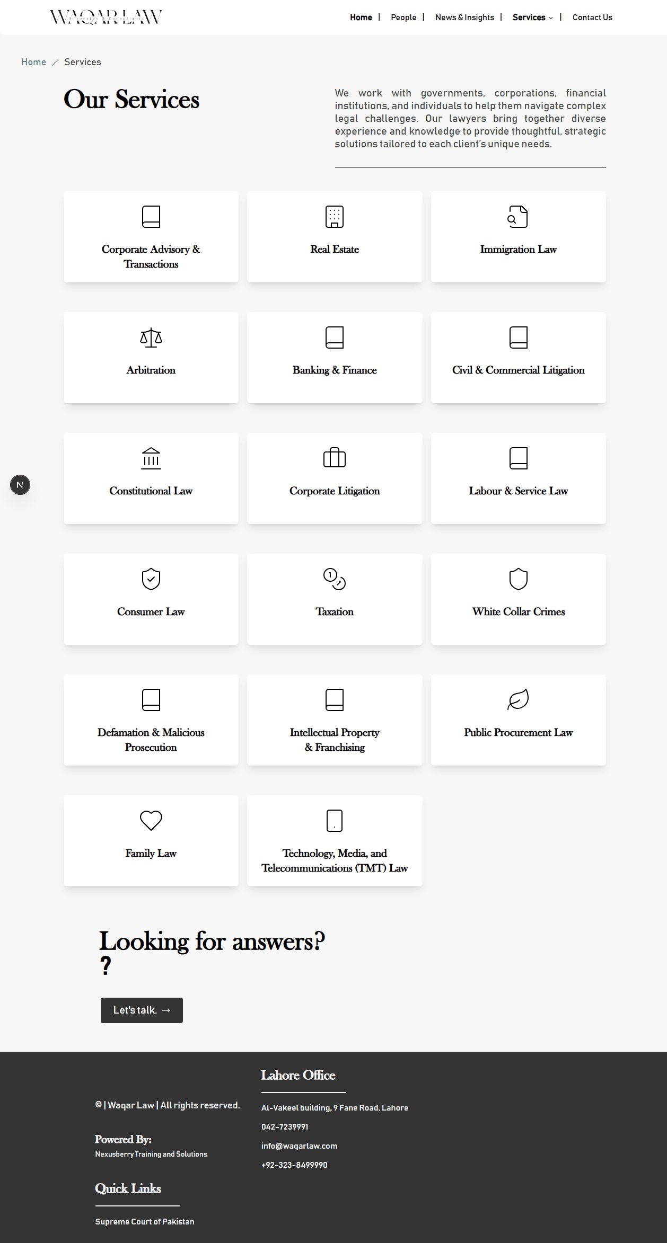Screen dimensions: 667x1243
Task: Go to News & Insights page
Action: (x=464, y=17)
